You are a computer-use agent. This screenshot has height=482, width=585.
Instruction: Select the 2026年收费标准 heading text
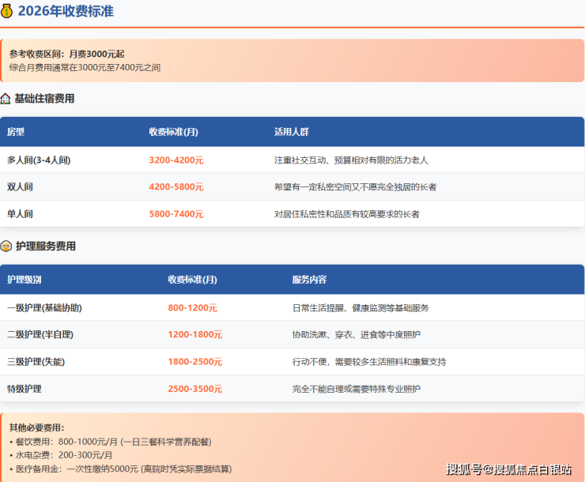coord(66,12)
